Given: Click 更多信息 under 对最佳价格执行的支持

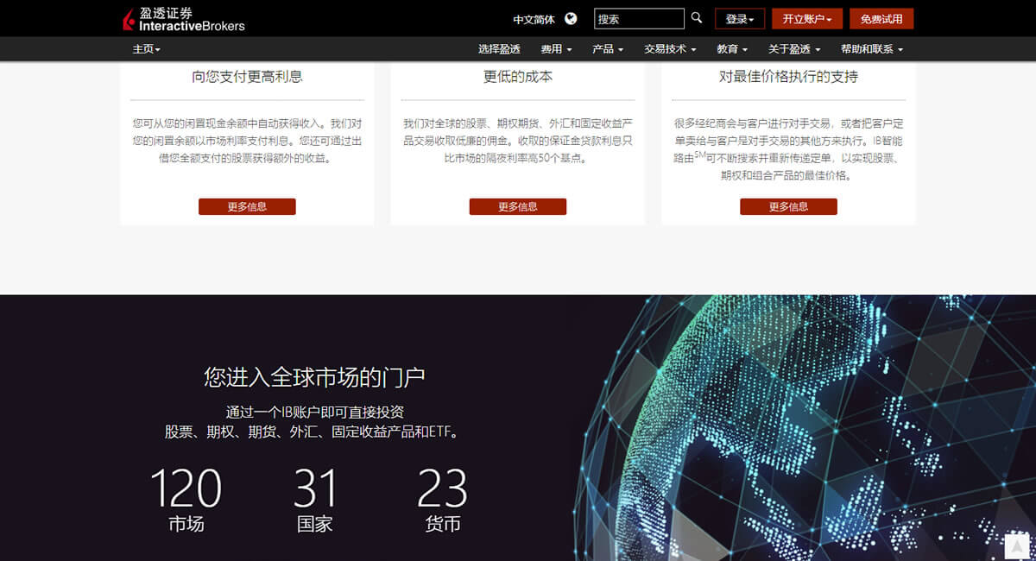Looking at the screenshot, I should (x=788, y=206).
